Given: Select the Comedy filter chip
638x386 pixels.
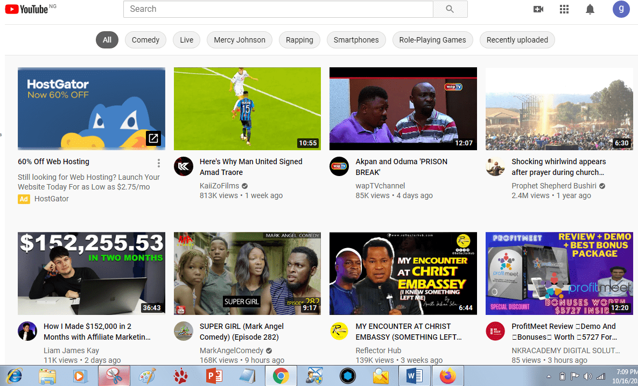Looking at the screenshot, I should click(x=146, y=40).
